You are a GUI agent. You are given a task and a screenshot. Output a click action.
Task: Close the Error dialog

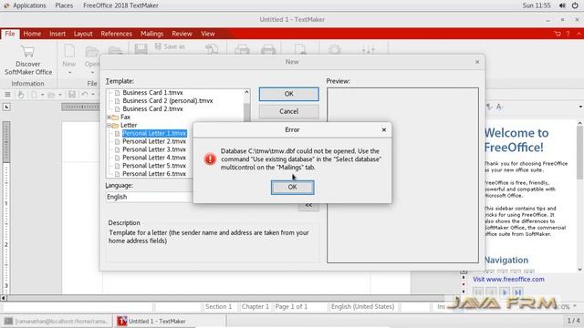[x=384, y=129]
